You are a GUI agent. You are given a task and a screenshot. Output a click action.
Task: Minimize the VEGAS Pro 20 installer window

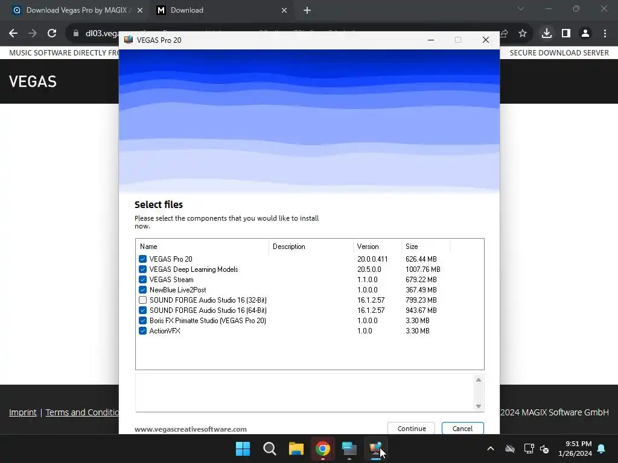[431, 40]
